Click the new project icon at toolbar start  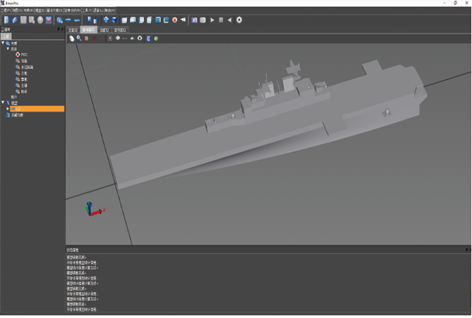pyautogui.click(x=6, y=20)
